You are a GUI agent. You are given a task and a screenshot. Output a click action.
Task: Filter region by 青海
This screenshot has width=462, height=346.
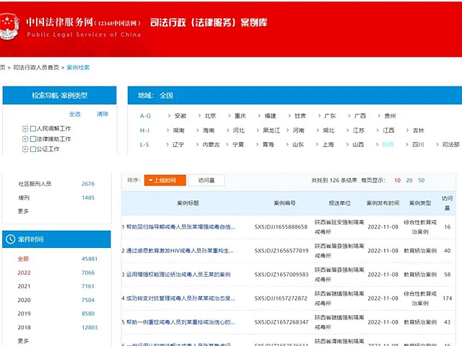(268, 144)
